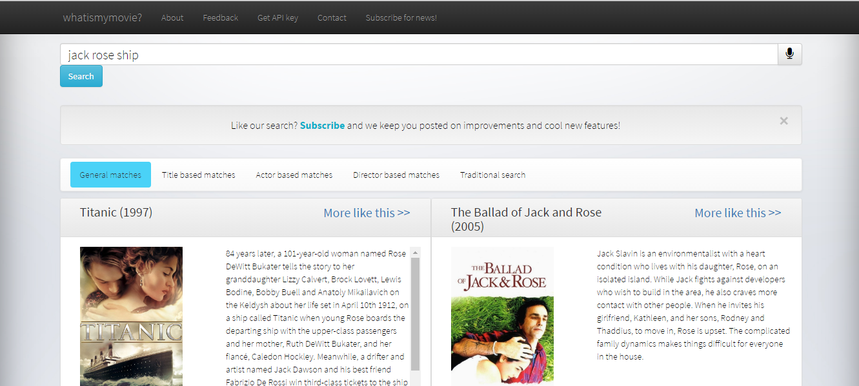Open the Contact page

[x=332, y=17]
